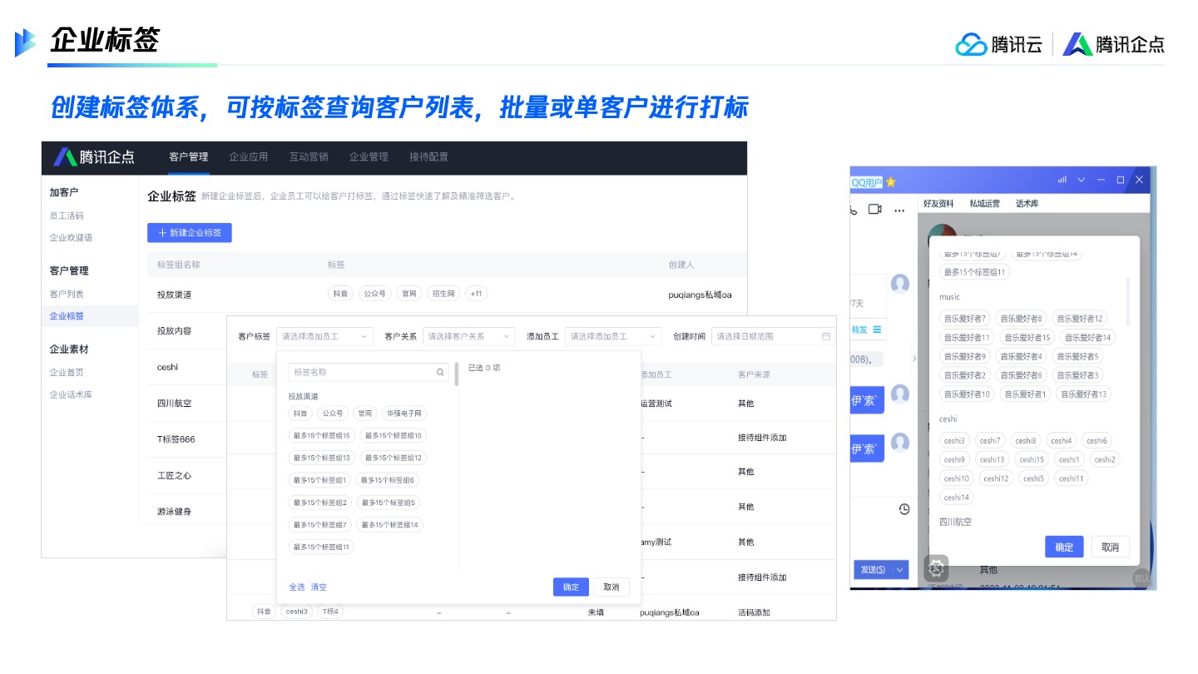This screenshot has width=1198, height=674.
Task: Open 员工活码 in the left sidebar
Action: pyautogui.click(x=67, y=216)
